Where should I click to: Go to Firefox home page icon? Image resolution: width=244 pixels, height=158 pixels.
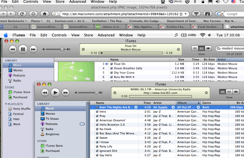click(x=45, y=14)
